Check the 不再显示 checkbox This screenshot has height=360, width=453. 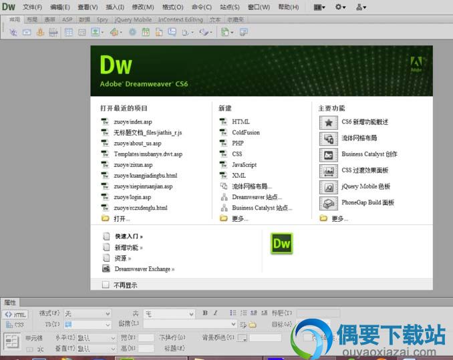coord(106,285)
